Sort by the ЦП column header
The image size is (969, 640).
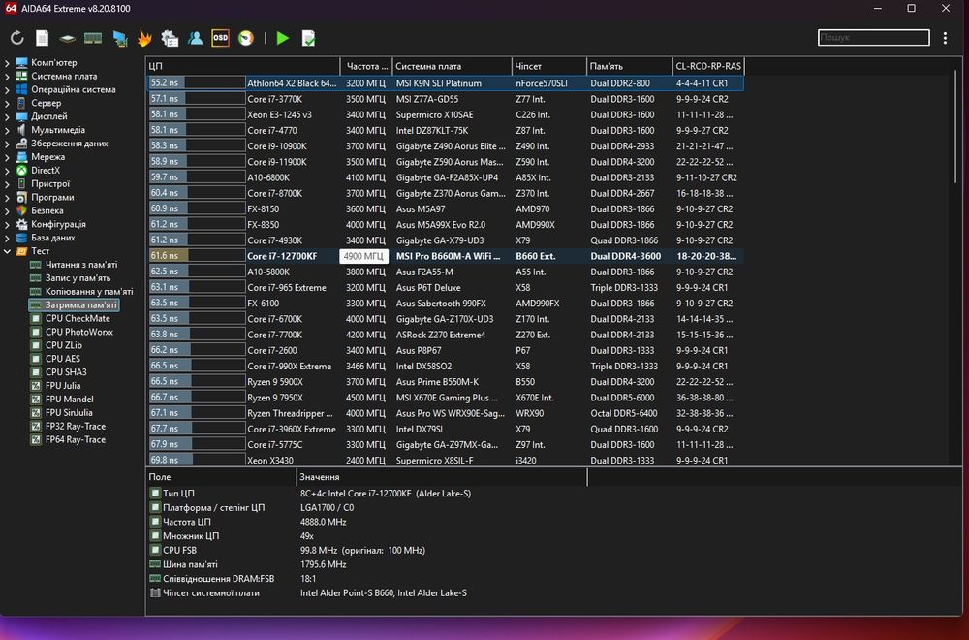click(x=242, y=66)
